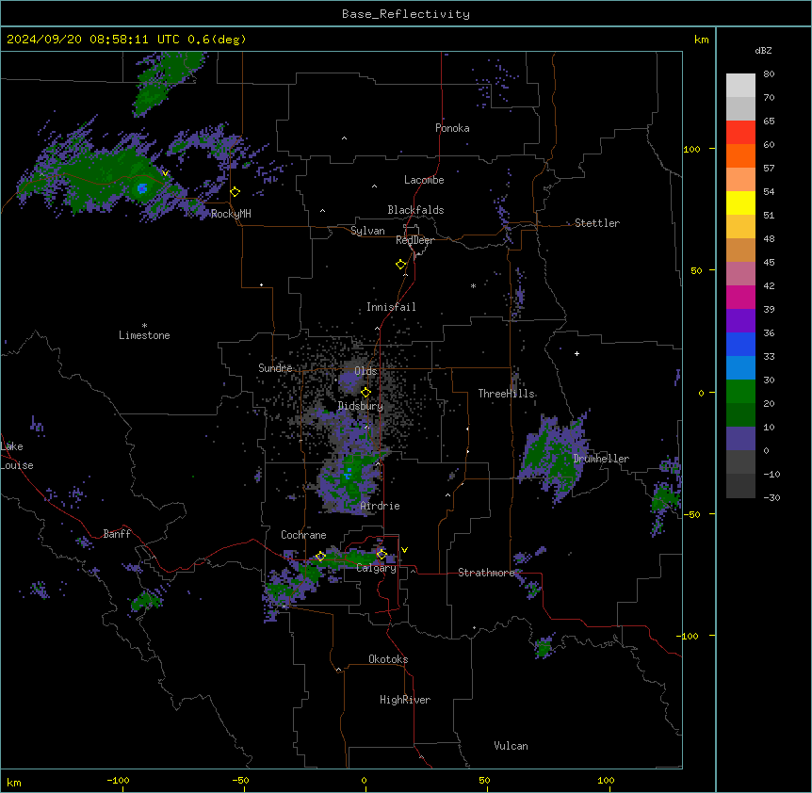This screenshot has height=793, width=812.
Task: Pick the purple 36-39 dBZ legend swatch
Action: [740, 321]
